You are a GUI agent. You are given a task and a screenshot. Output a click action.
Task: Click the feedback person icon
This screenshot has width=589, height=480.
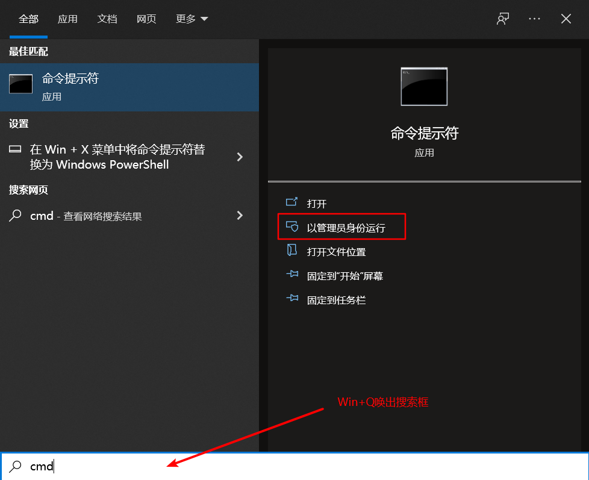tap(503, 19)
